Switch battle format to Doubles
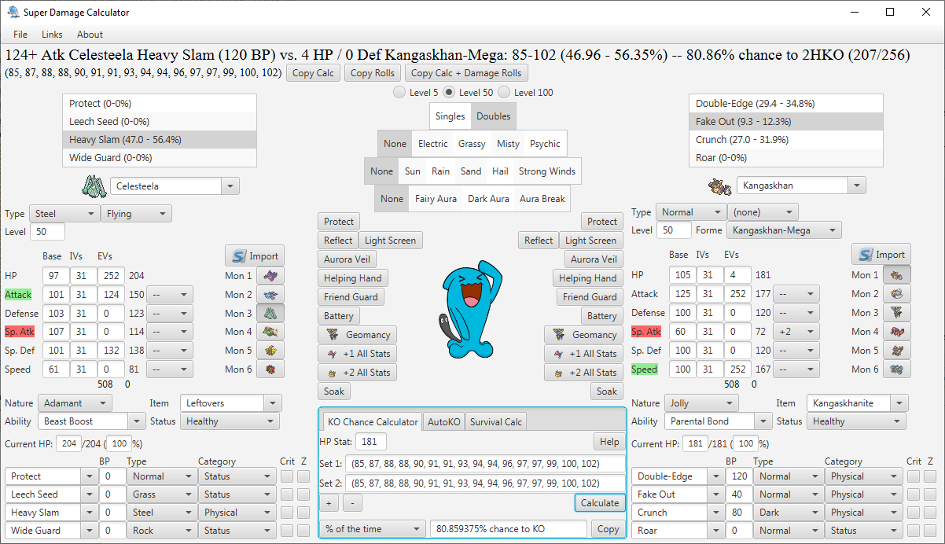 [x=493, y=116]
